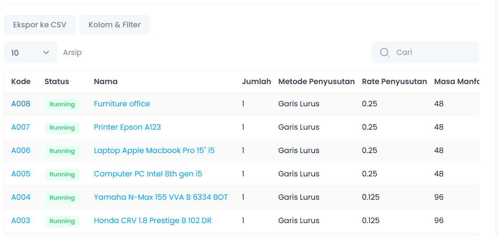498x236 pixels.
Task: Open Laptop Apple Macbook Pro entry
Action: pyautogui.click(x=154, y=151)
